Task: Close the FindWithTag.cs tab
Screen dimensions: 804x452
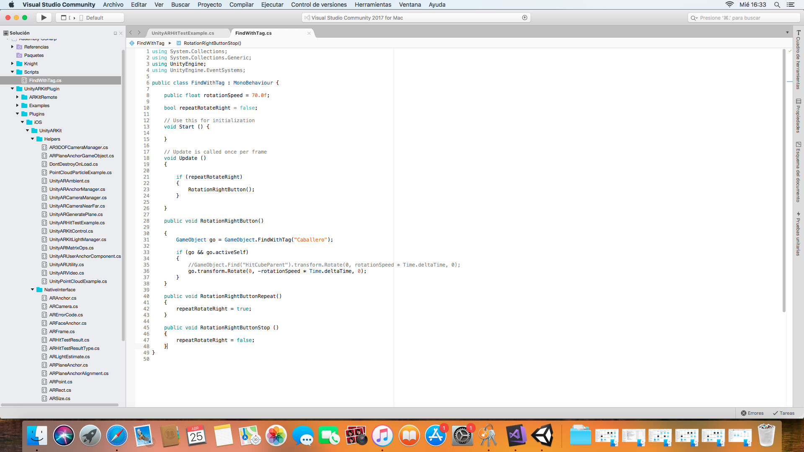Action: tap(309, 33)
